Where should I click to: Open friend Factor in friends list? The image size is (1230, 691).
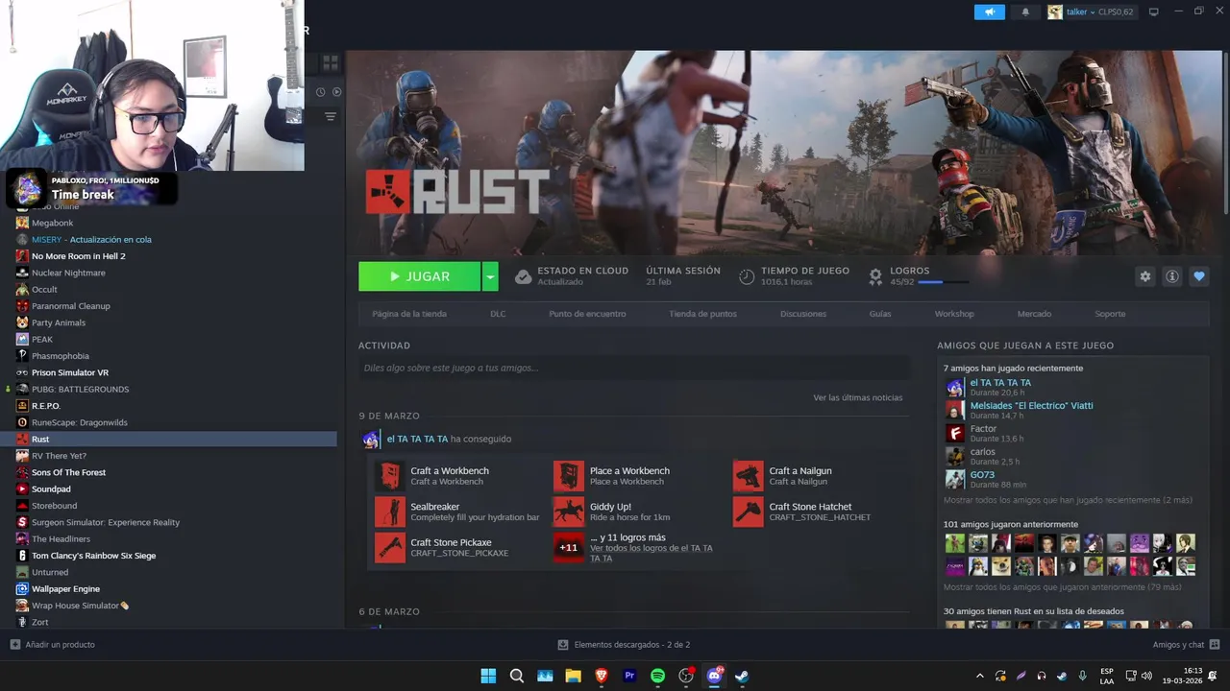(x=983, y=428)
